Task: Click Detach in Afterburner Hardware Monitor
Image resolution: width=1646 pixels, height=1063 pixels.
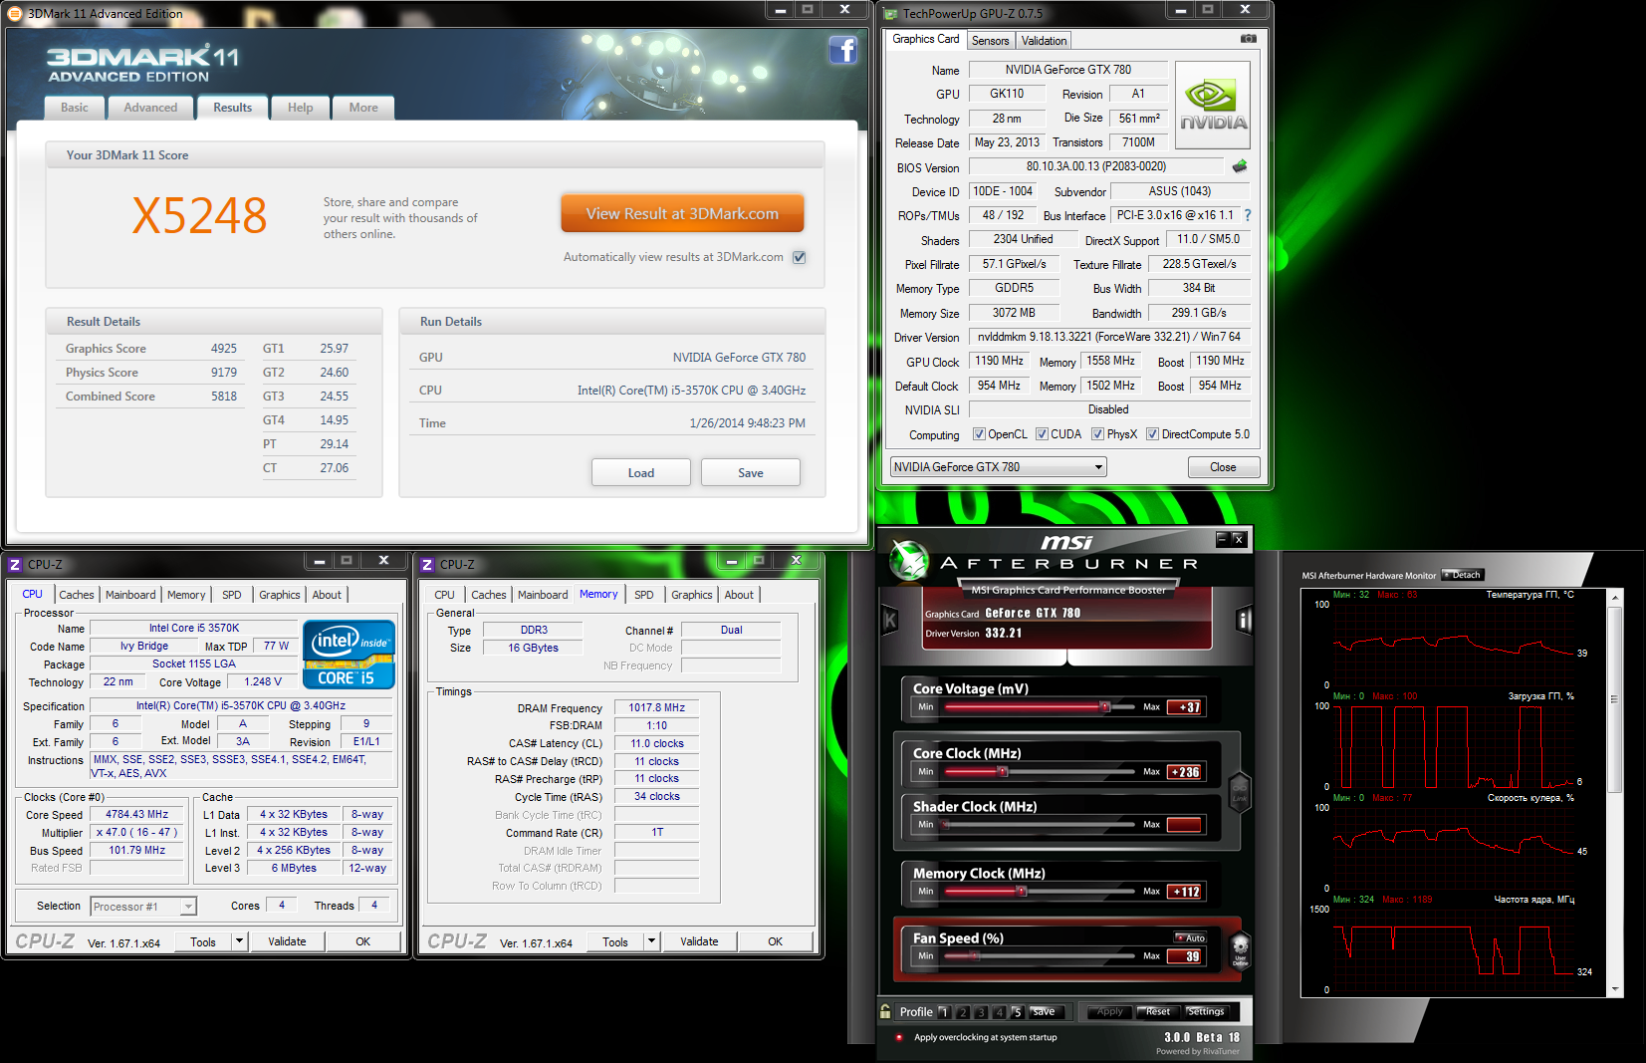Action: click(1463, 575)
